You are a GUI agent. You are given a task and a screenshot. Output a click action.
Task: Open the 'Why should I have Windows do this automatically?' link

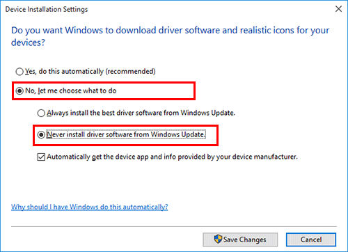(x=89, y=207)
